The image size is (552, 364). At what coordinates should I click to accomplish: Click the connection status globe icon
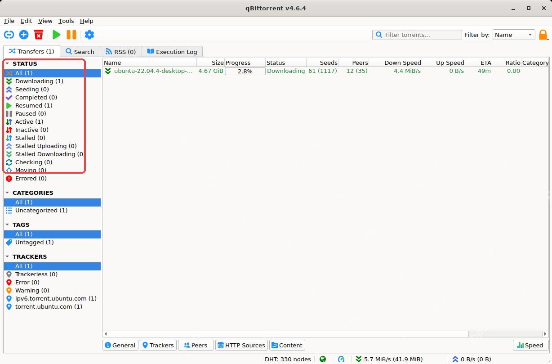coord(323,359)
